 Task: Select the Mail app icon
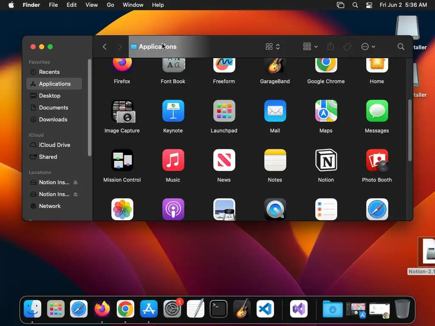[x=275, y=111]
